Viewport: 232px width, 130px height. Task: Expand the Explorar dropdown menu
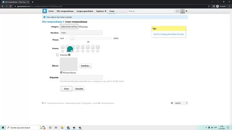click(101, 11)
